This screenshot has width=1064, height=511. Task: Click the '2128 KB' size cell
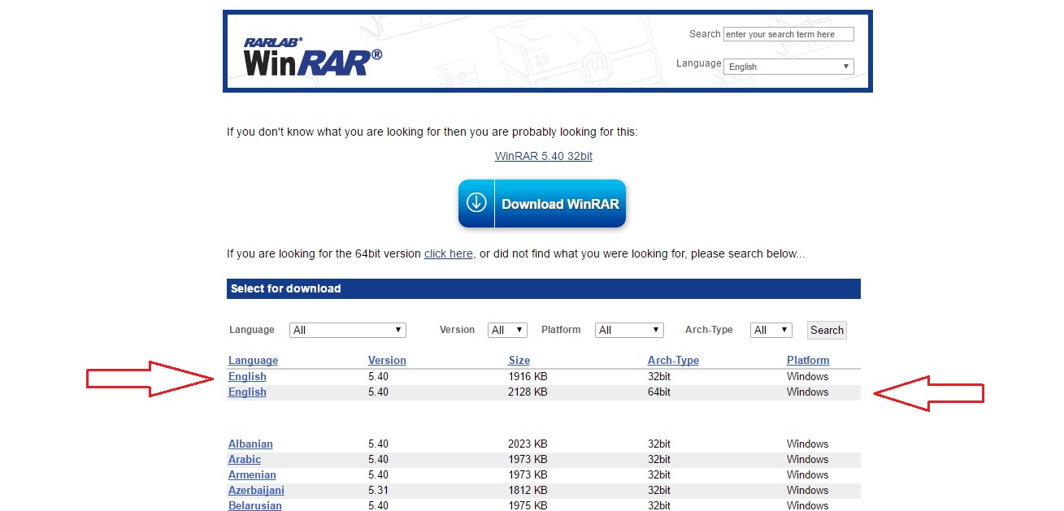tap(528, 392)
